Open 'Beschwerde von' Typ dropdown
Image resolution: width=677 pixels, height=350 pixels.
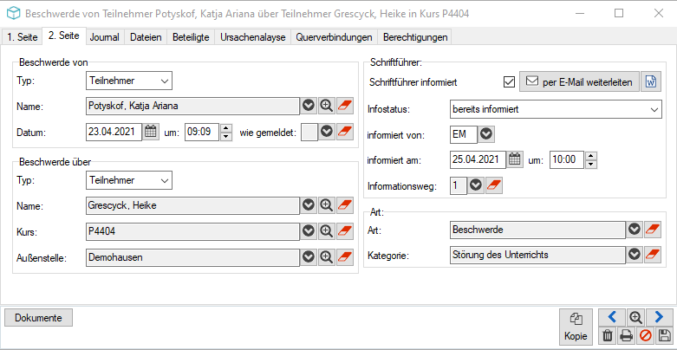[165, 81]
